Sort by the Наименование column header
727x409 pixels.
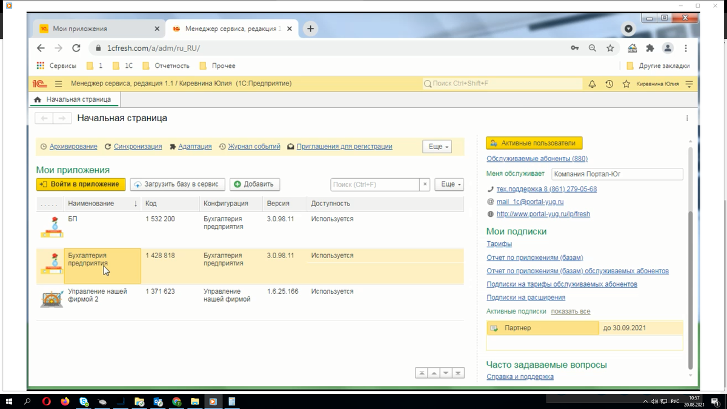tap(102, 204)
